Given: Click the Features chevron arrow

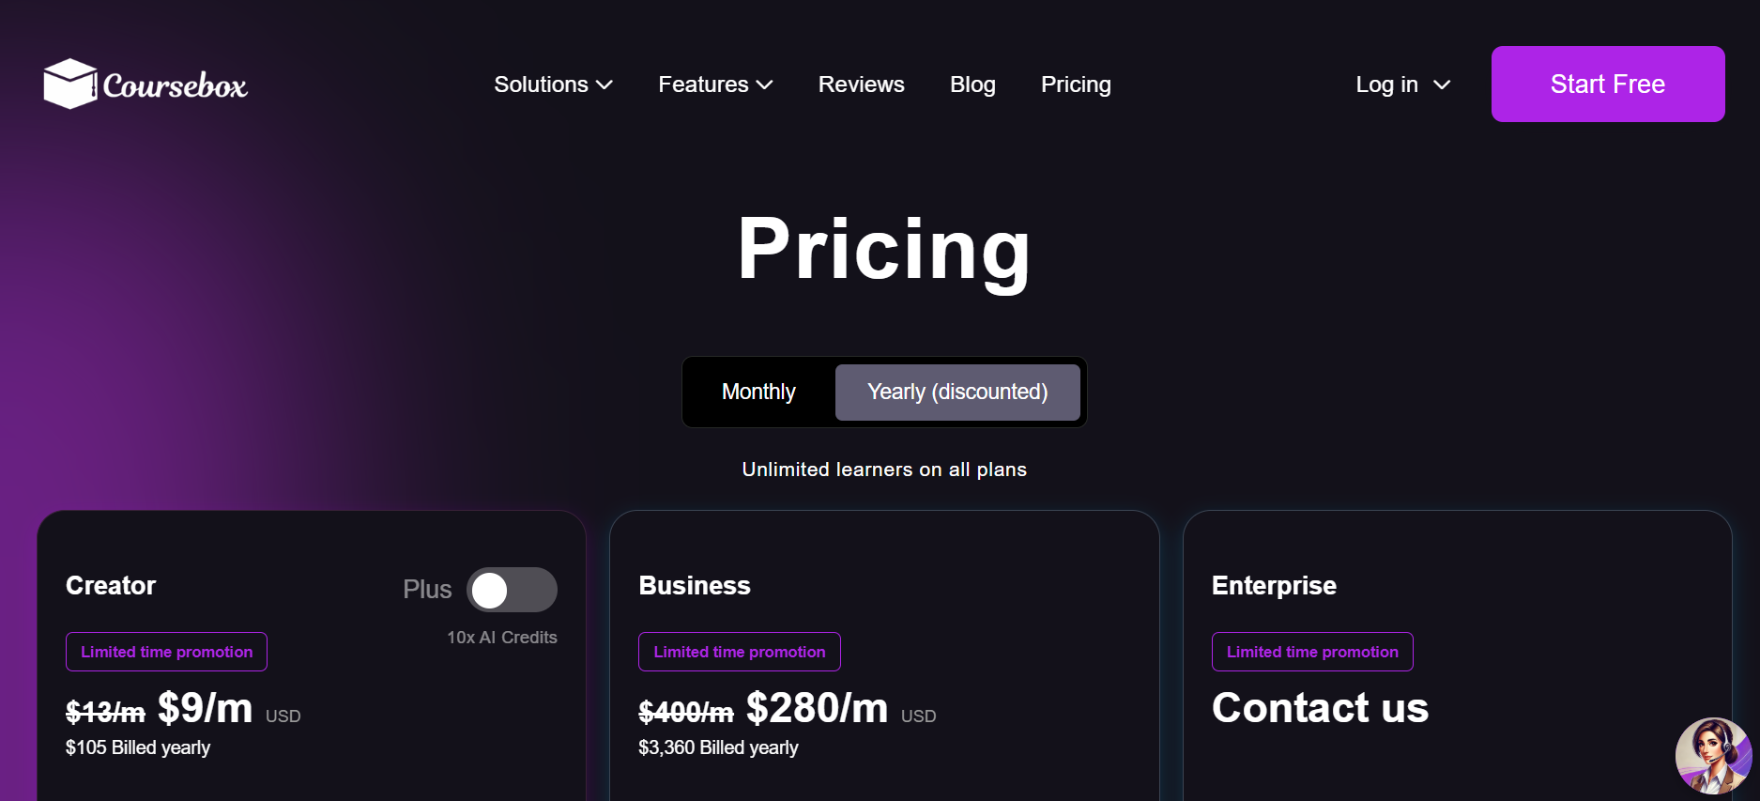Looking at the screenshot, I should tap(765, 85).
